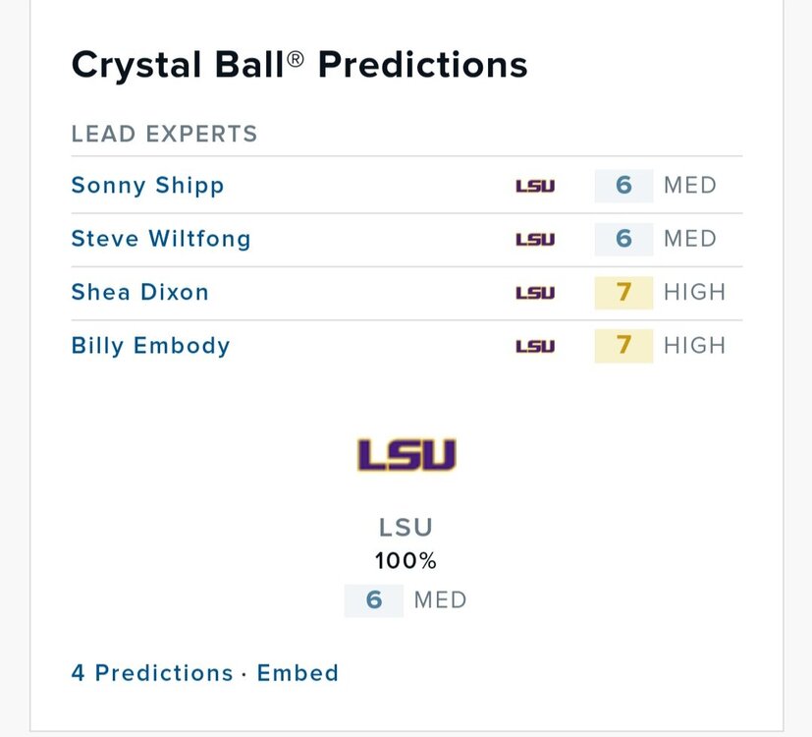Click the 4 Predictions link
This screenshot has width=812, height=737.
coord(152,673)
